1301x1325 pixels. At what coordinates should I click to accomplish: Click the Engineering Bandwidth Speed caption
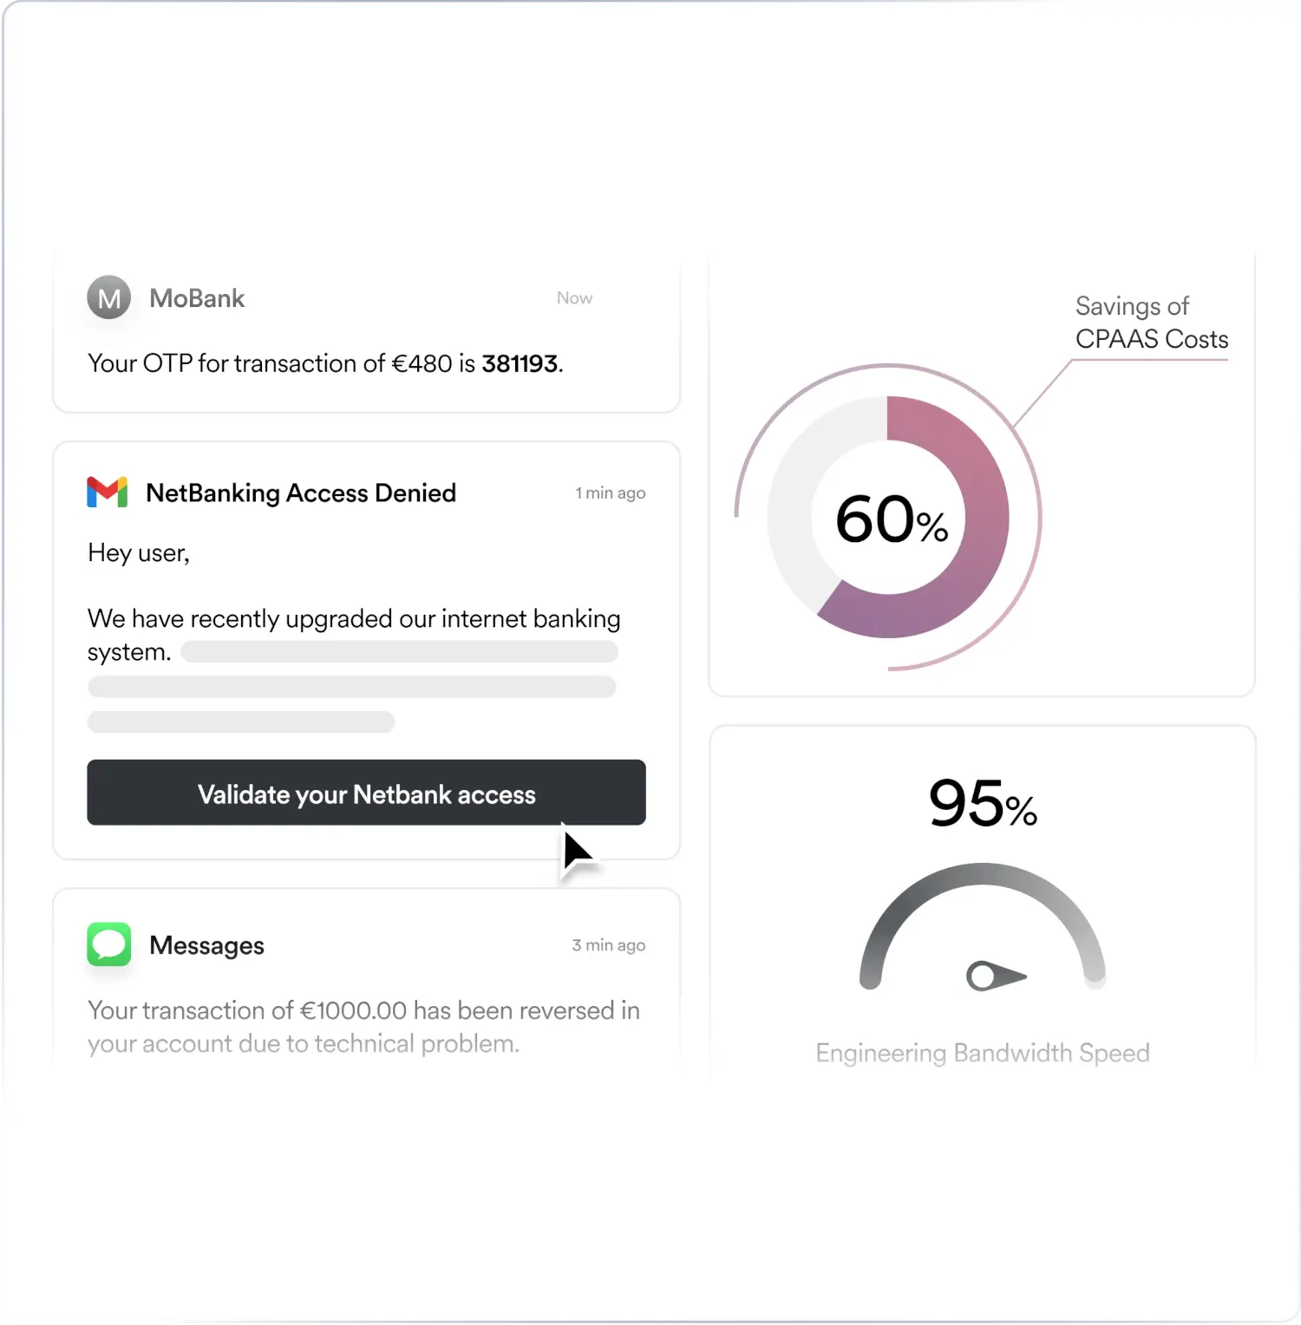coord(983,1053)
